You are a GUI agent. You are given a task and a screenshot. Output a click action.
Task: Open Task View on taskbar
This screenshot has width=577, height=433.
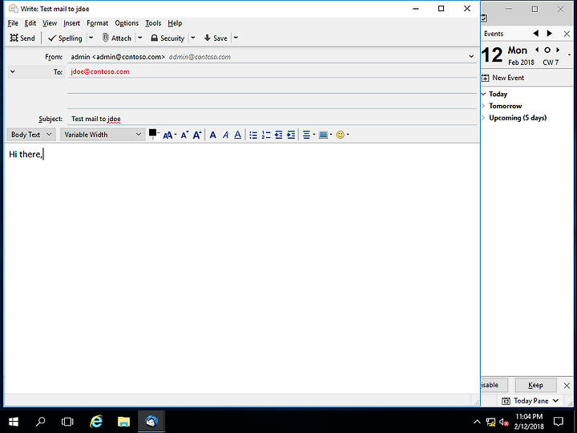click(67, 422)
